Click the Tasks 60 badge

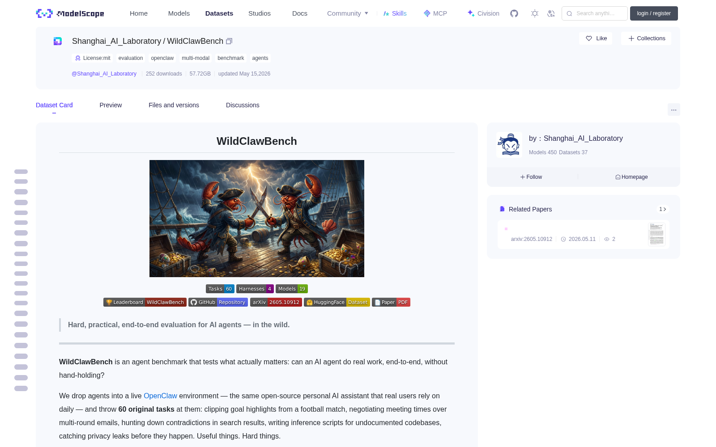tap(220, 289)
